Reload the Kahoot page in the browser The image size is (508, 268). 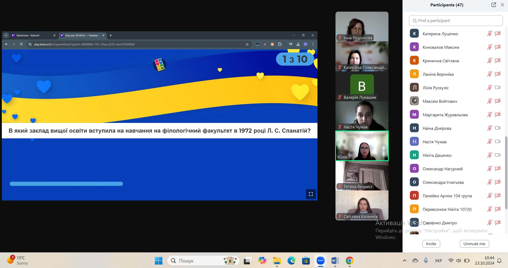[x=21, y=44]
